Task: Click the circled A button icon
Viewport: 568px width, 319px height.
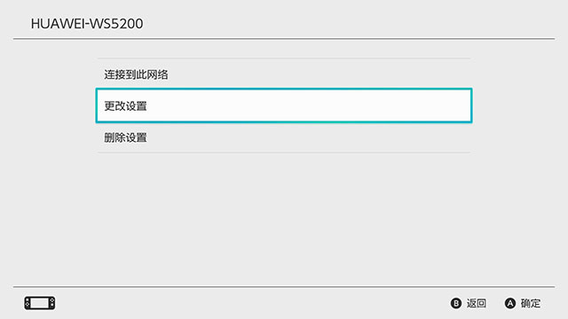Action: coord(510,303)
